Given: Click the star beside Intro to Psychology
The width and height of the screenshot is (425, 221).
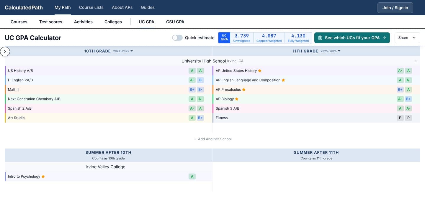Looking at the screenshot, I should [x=43, y=177].
